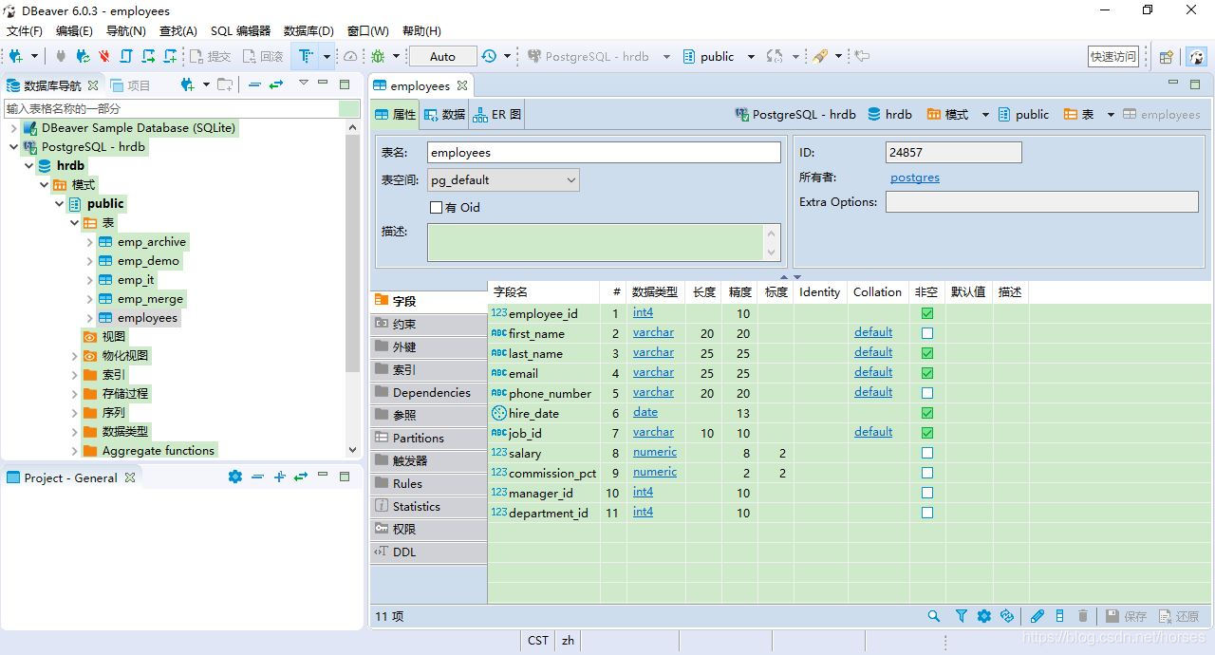Viewport: 1215px width, 655px height.
Task: Click the magnifier search icon in bottom bar
Action: [934, 616]
